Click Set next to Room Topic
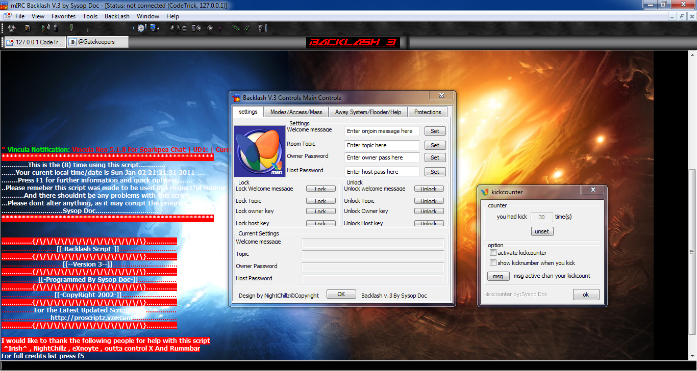The height and width of the screenshot is (371, 697). [435, 145]
